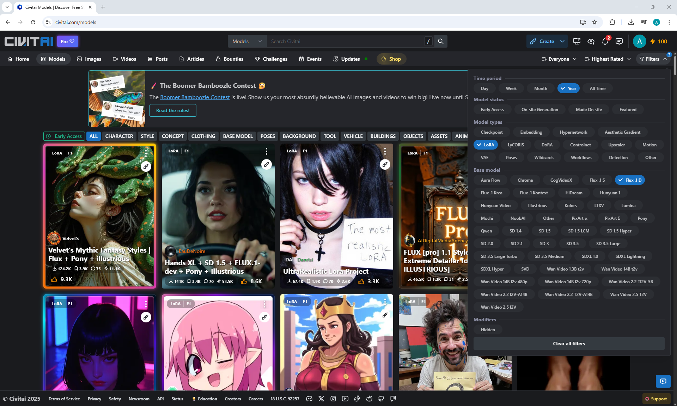Enable the Checkpoint model type filter

click(492, 132)
